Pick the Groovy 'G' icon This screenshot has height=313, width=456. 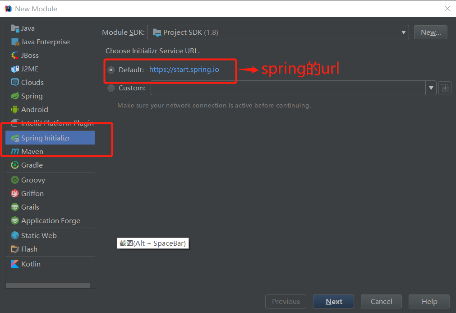(15, 180)
